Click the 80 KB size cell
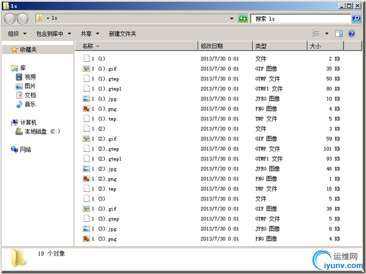 click(333, 89)
